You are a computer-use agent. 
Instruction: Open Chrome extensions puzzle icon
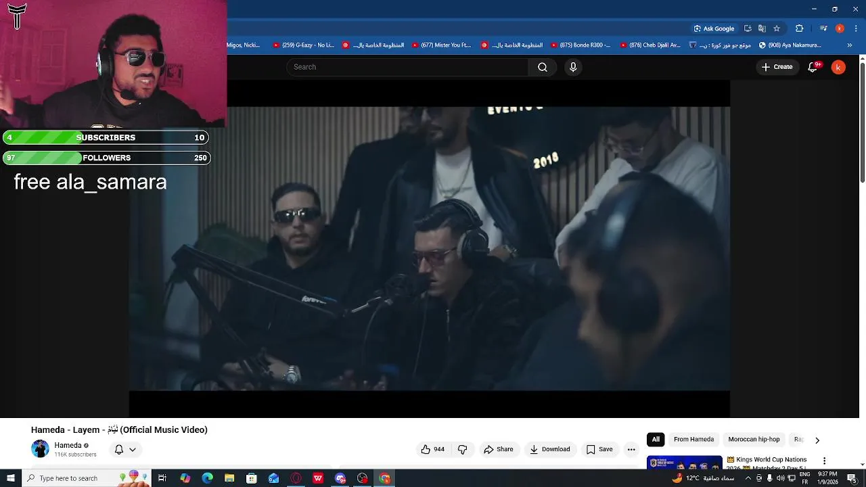tap(799, 28)
